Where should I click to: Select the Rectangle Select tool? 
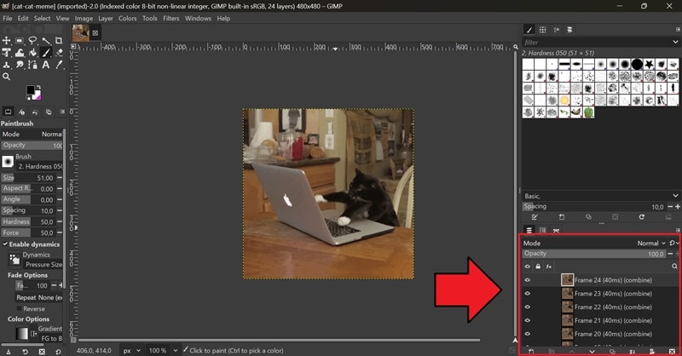tap(20, 40)
